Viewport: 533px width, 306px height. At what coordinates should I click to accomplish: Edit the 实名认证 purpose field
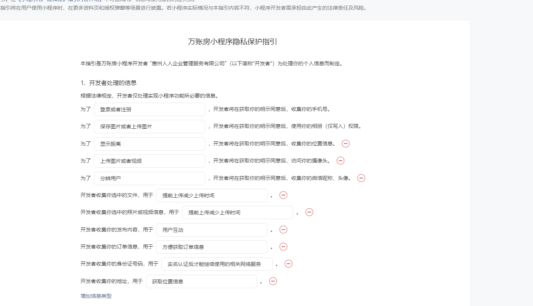pyautogui.click(x=217, y=264)
